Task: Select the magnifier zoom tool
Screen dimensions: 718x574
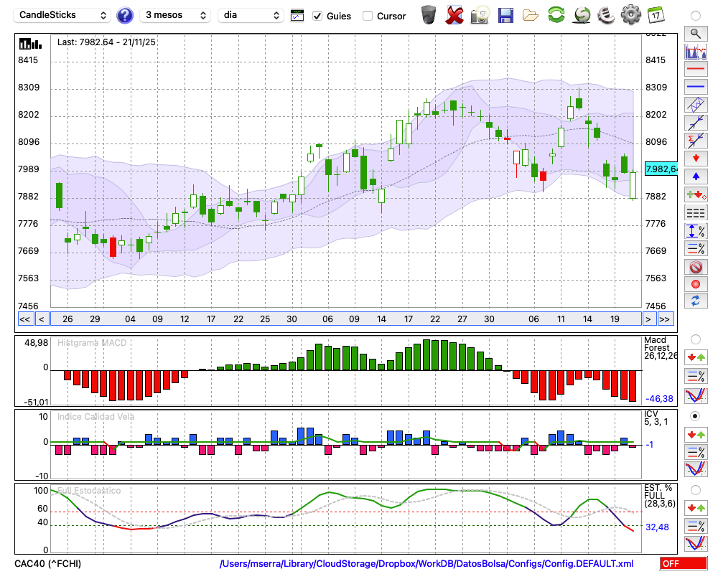Action: click(695, 33)
